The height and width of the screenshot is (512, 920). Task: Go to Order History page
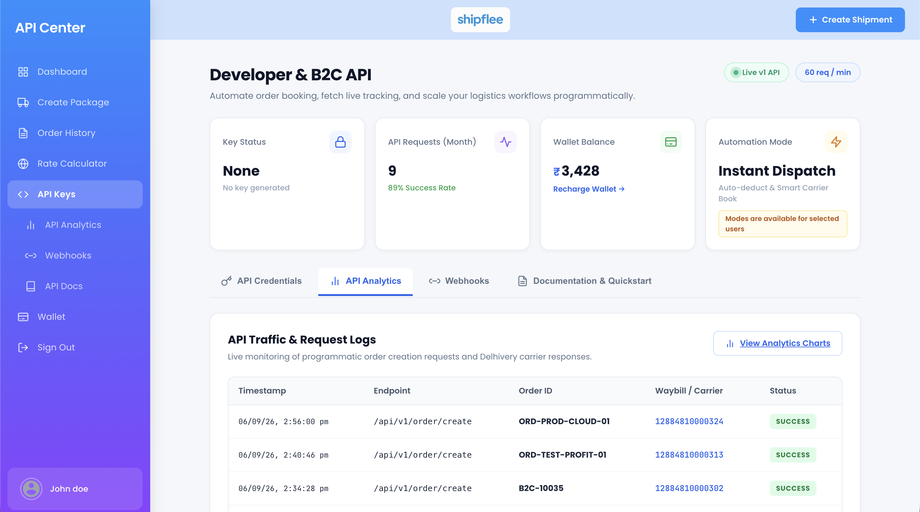[75, 133]
